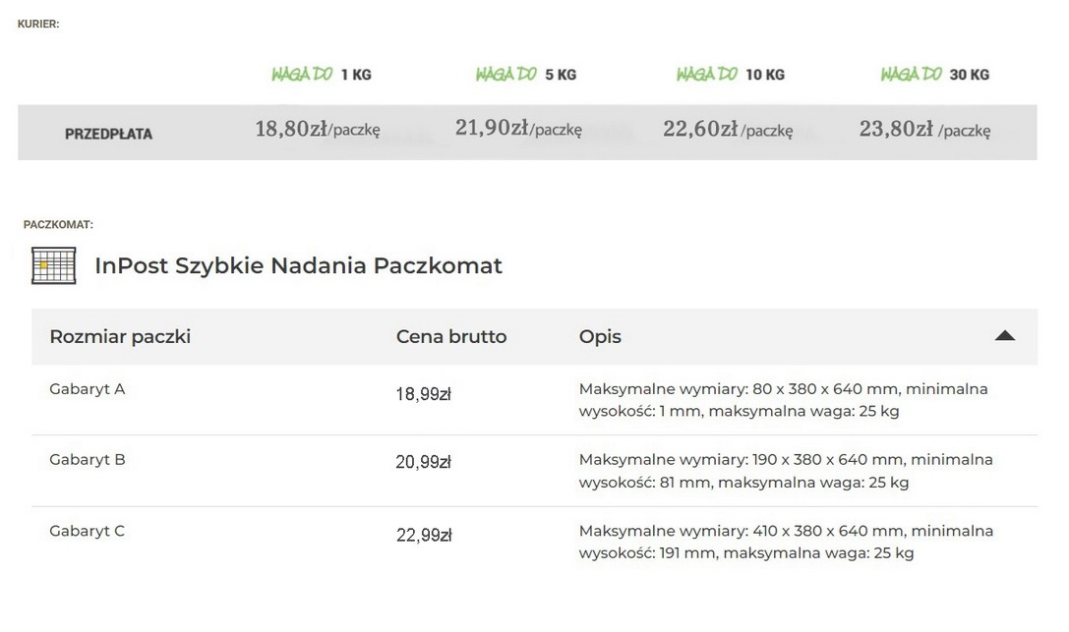Click the InPost parcel locker grid icon
Screen dimensions: 1069x632
click(x=53, y=265)
